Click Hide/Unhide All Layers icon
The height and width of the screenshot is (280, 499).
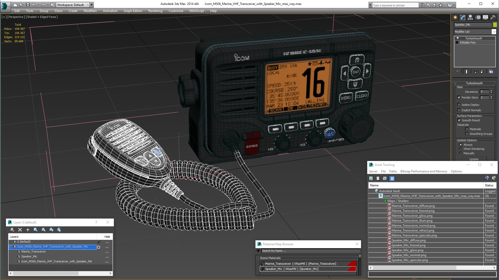pos(51,230)
